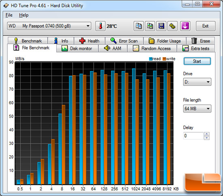Increase the Delay value with up arrow
The image size is (223, 196).
pyautogui.click(x=207, y=134)
